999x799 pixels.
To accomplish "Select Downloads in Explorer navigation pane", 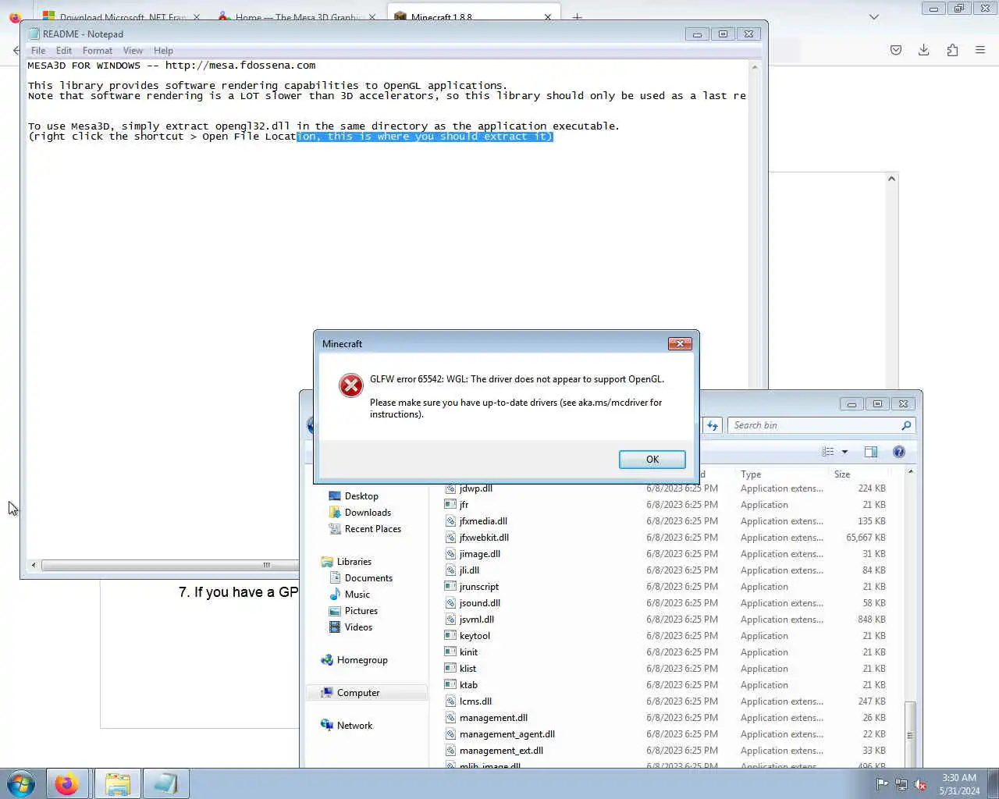I will pyautogui.click(x=368, y=513).
